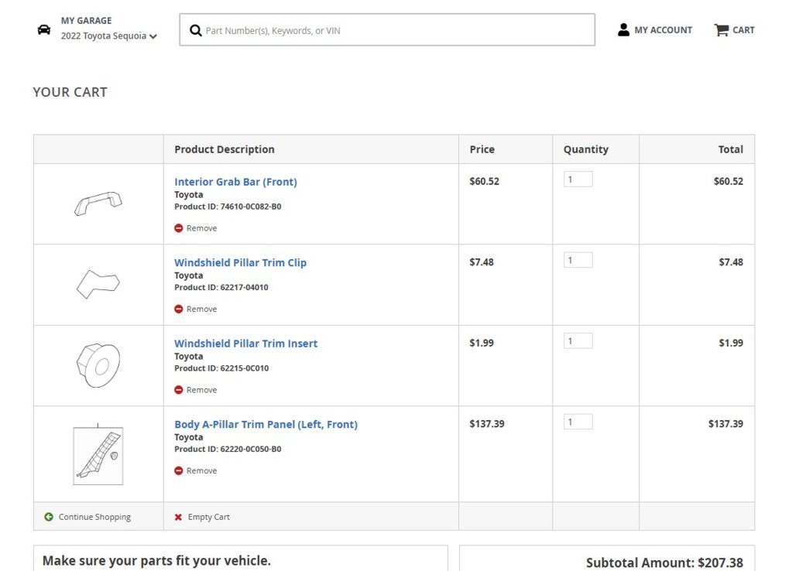
Task: Click the search magnifier icon
Action: (x=195, y=30)
